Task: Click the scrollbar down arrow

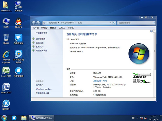Action: [x=154, y=96]
